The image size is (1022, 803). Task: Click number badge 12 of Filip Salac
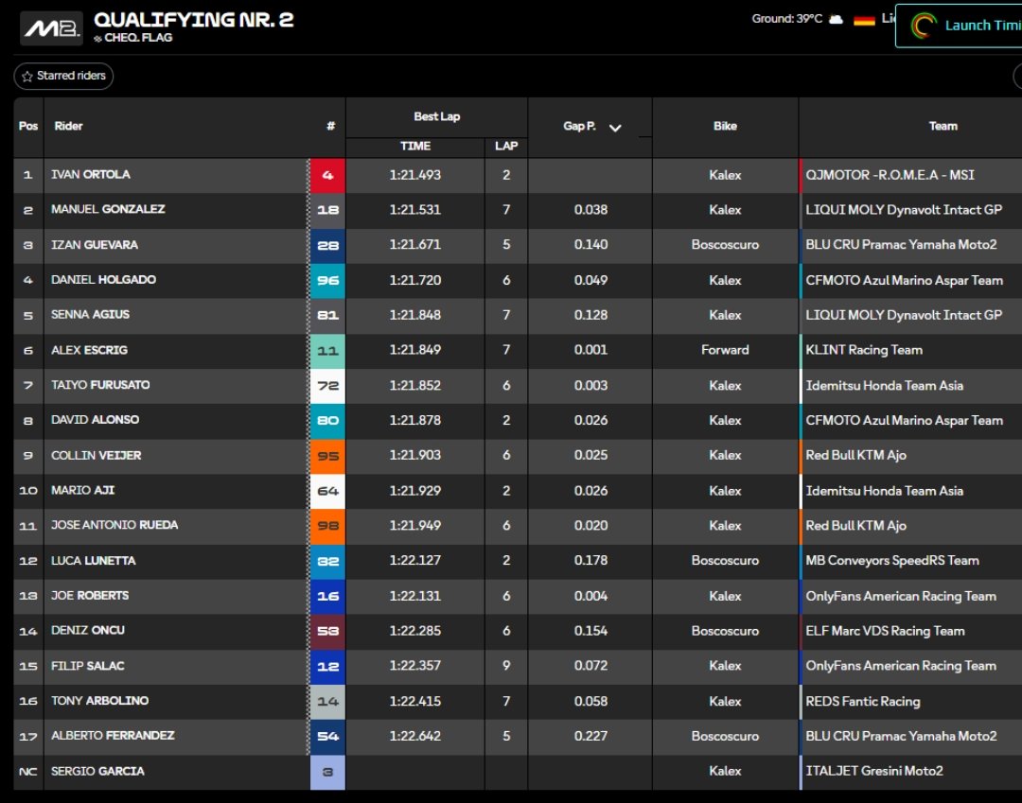(x=327, y=666)
